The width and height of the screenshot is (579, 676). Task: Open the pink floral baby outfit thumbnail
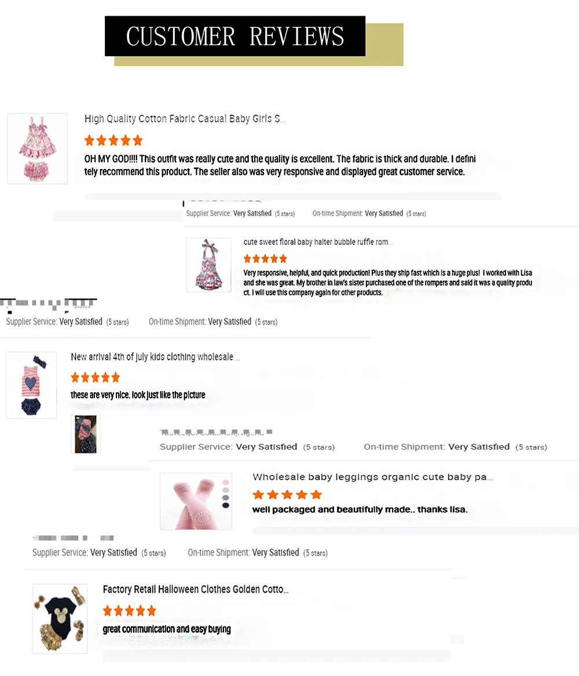coord(38,149)
